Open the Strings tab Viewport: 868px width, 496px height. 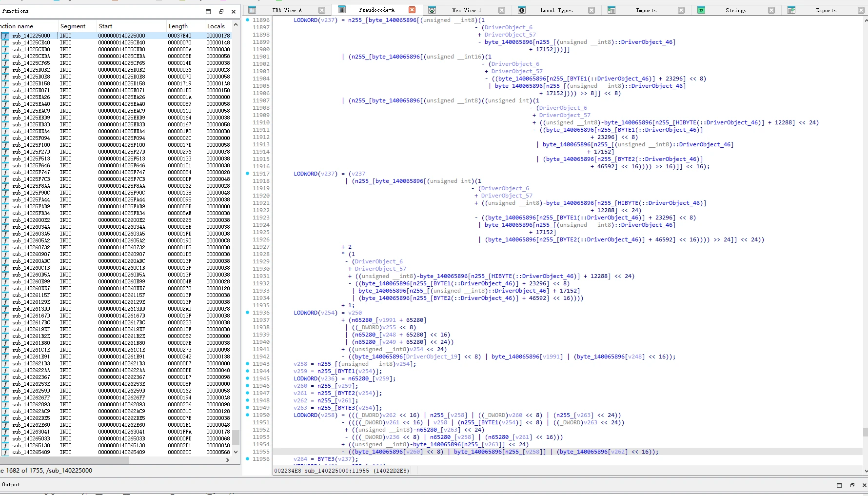tap(736, 10)
